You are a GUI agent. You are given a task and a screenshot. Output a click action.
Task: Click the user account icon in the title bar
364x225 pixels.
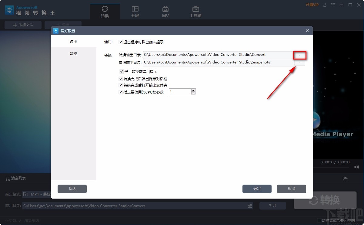coord(325,5)
